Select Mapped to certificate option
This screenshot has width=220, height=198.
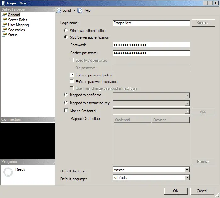click(x=66, y=95)
